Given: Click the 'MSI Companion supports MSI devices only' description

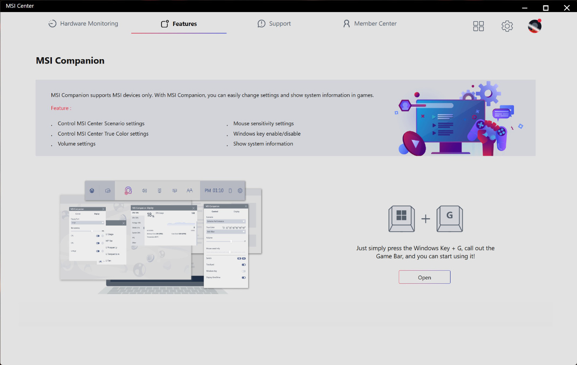Looking at the screenshot, I should click(x=212, y=95).
